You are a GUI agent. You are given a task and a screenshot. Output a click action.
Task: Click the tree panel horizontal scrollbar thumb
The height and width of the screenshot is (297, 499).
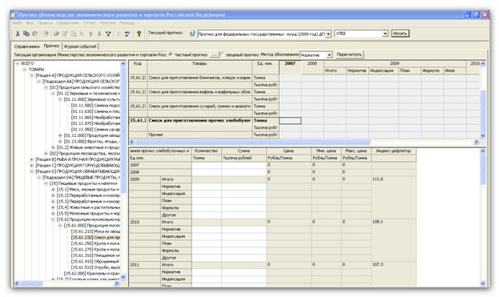coord(31,283)
